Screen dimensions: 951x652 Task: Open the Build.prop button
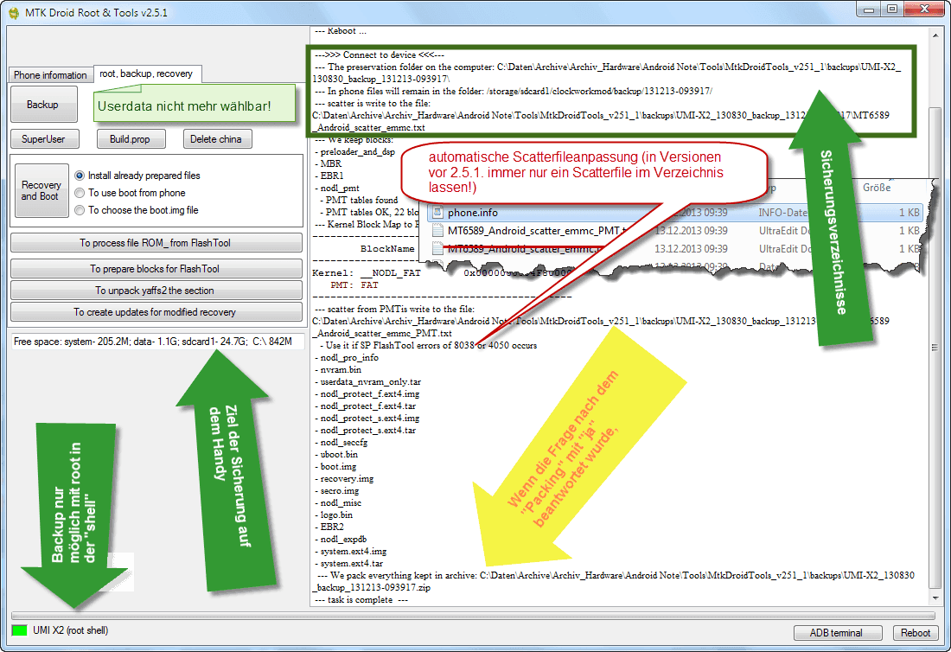[x=131, y=139]
